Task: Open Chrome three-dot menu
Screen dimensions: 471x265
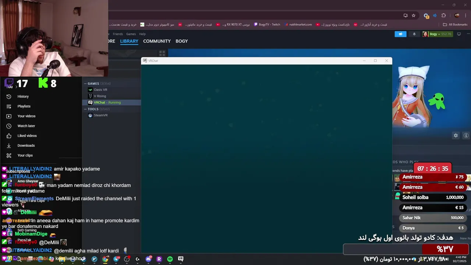Action: tap(465, 15)
